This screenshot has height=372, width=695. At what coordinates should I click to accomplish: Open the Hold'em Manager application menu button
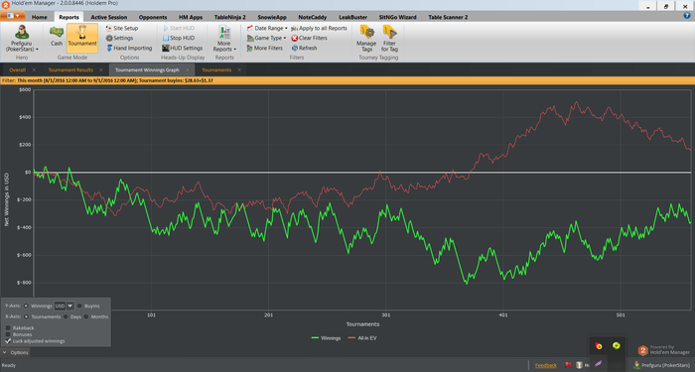point(12,16)
